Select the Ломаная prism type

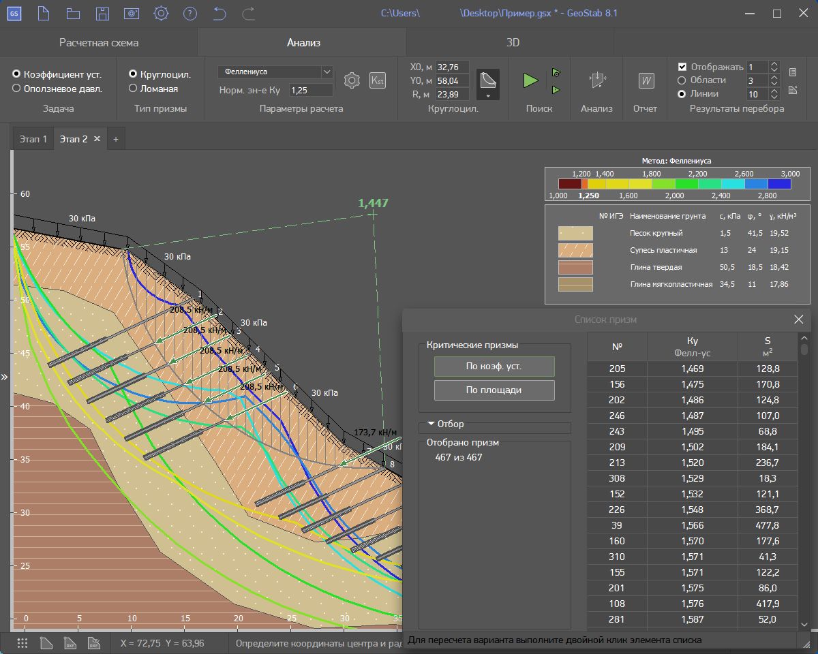point(133,88)
